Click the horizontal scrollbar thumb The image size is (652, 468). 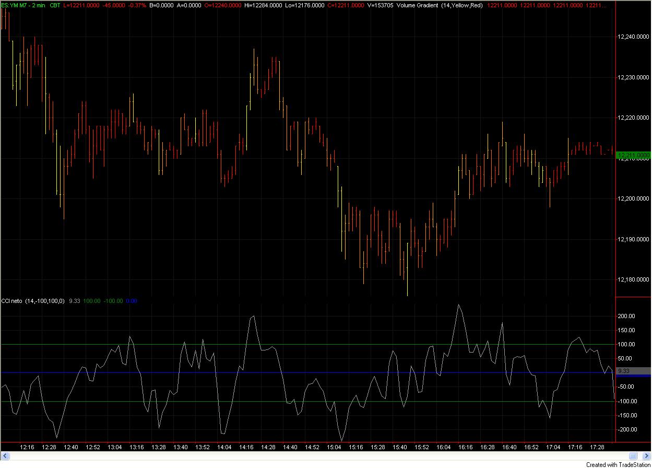tap(633, 455)
